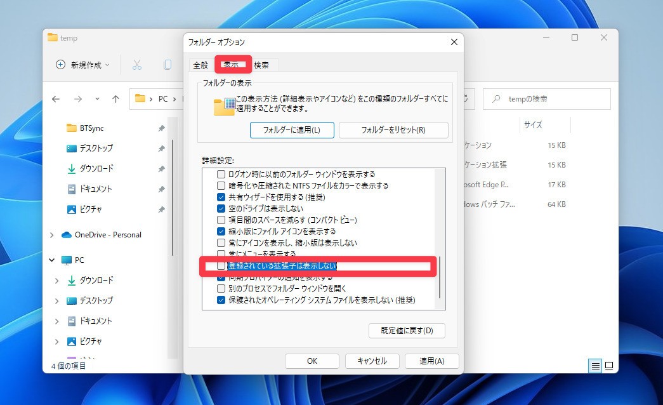
Task: Click the chevron after PC in address bar
Action: (x=174, y=99)
